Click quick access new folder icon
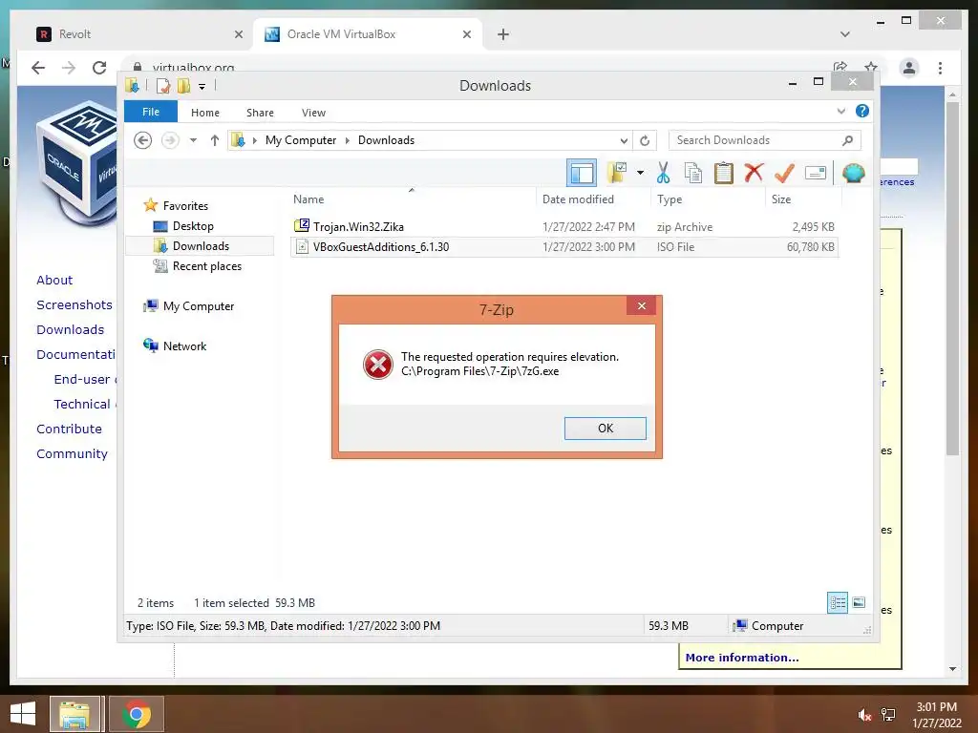 (183, 85)
